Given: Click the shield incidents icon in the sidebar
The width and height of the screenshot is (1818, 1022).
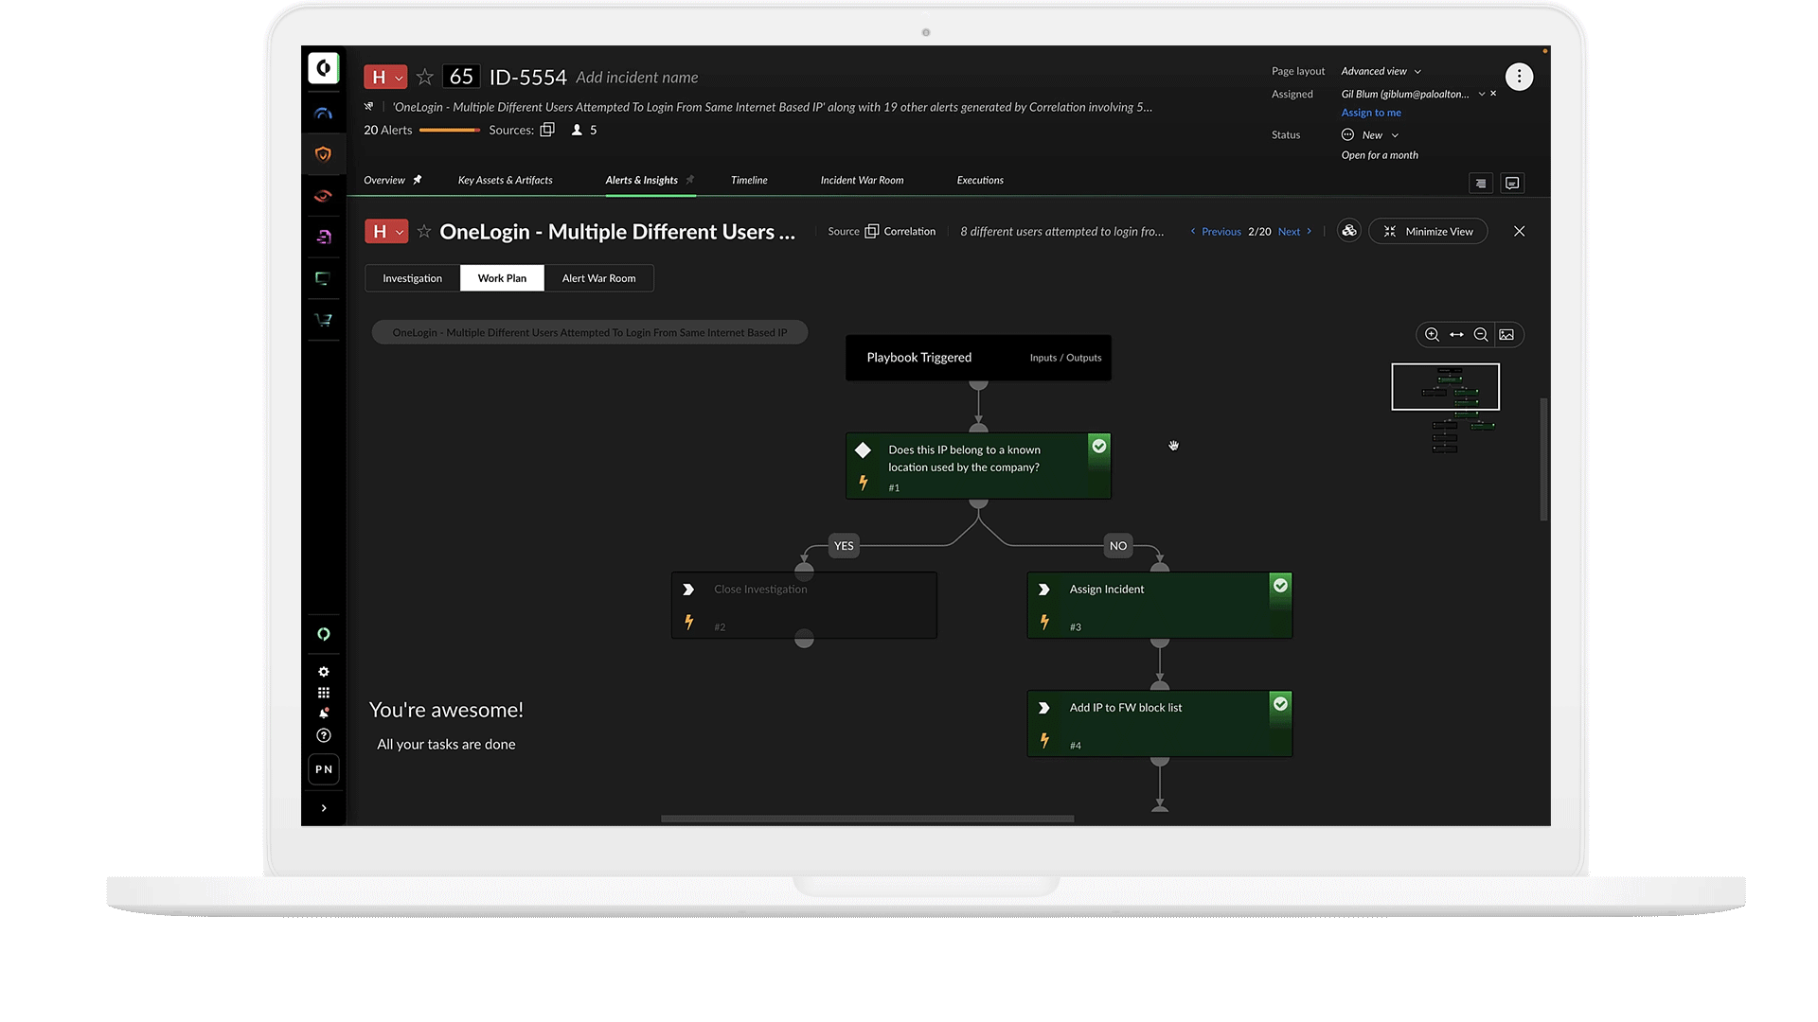Looking at the screenshot, I should [x=323, y=154].
